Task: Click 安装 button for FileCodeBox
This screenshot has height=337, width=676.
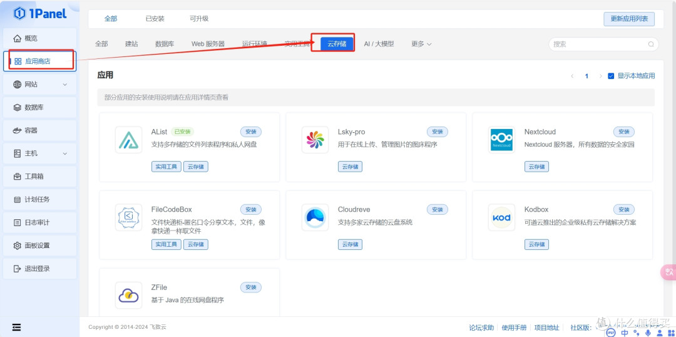Action: click(x=251, y=210)
